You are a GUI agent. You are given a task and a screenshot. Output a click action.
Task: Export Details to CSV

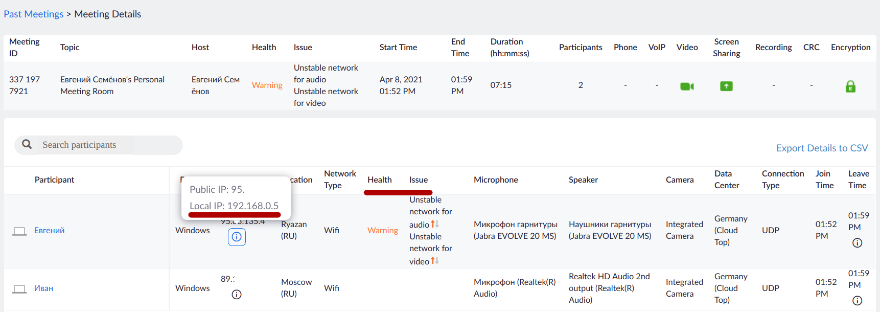pos(822,148)
